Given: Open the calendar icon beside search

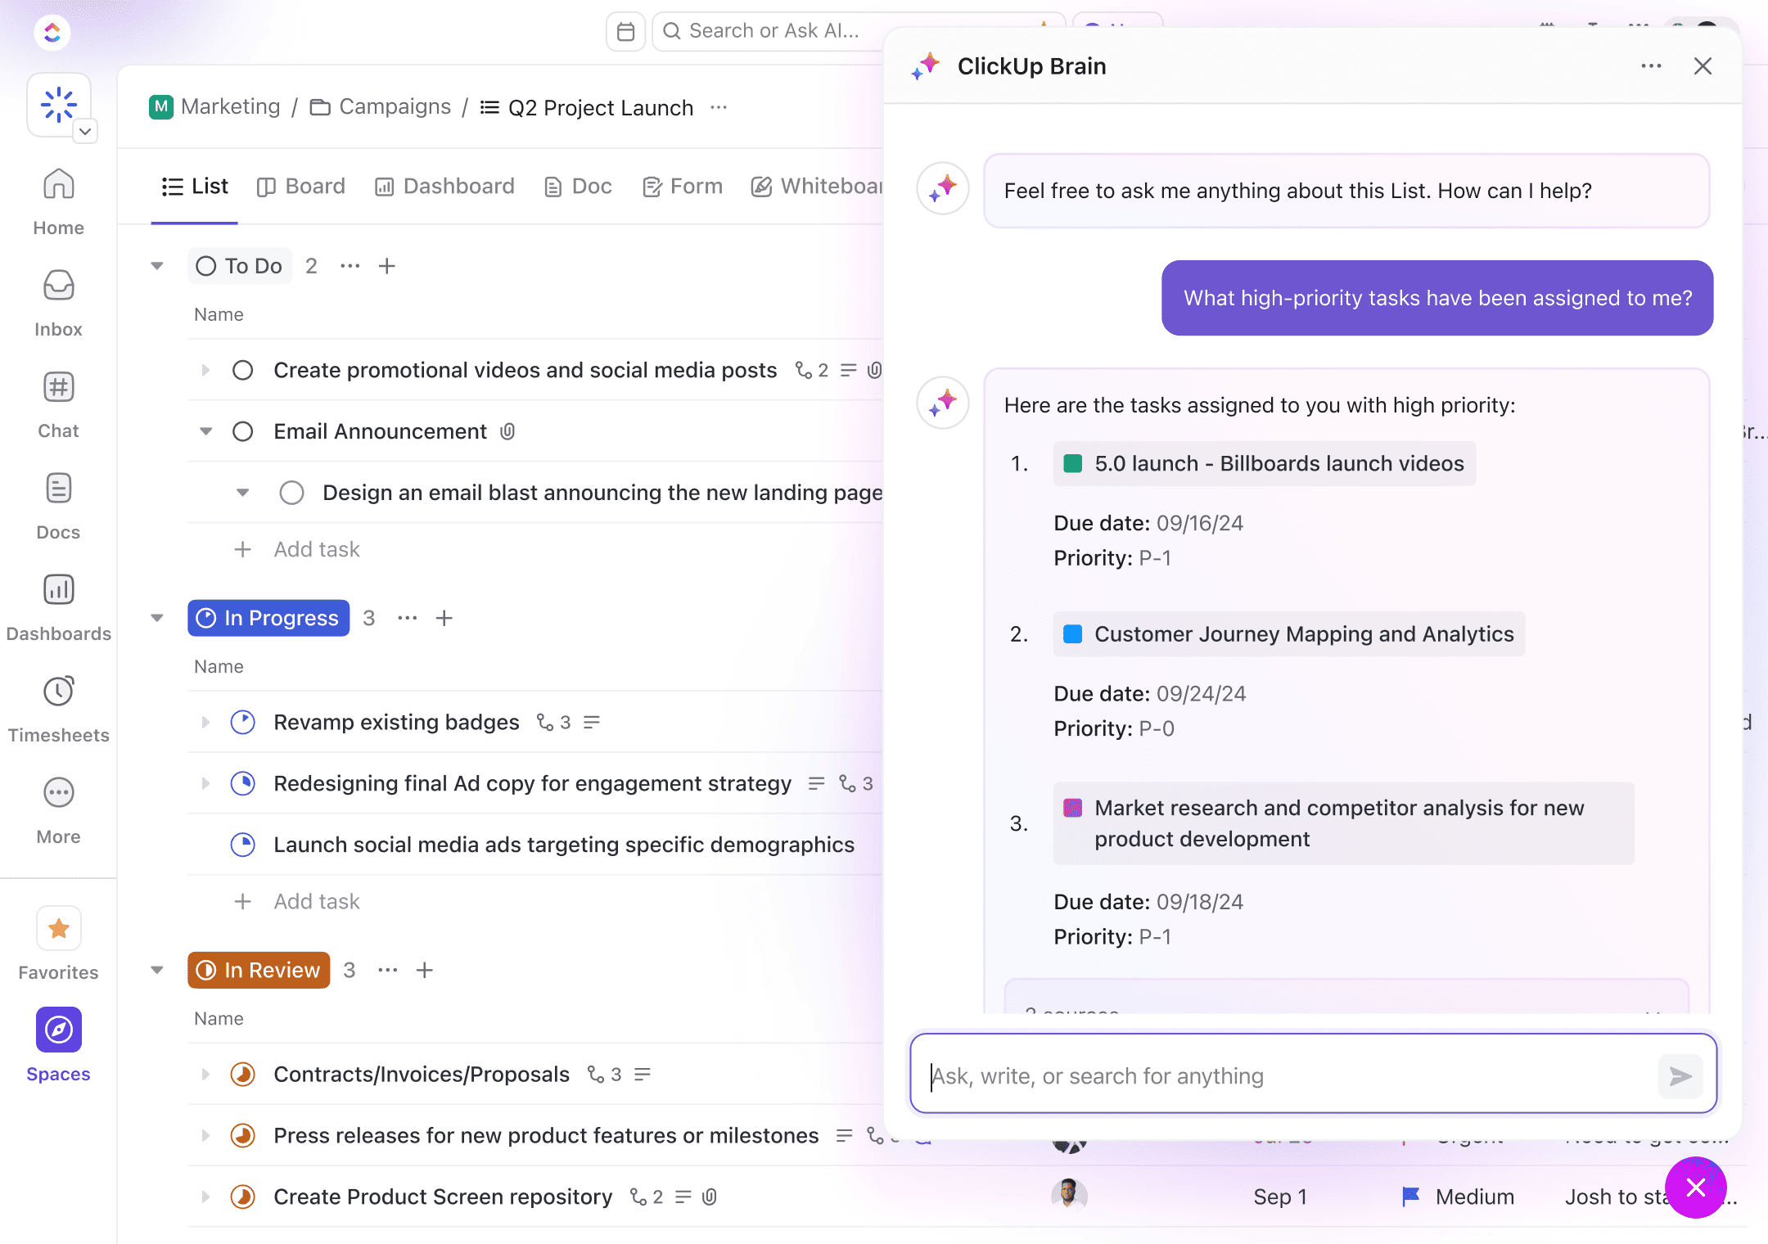Looking at the screenshot, I should point(625,31).
